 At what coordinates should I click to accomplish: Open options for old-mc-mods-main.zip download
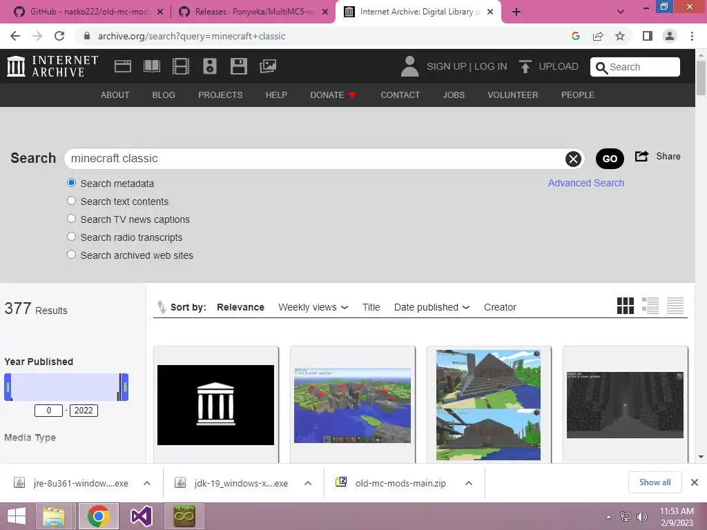point(469,483)
